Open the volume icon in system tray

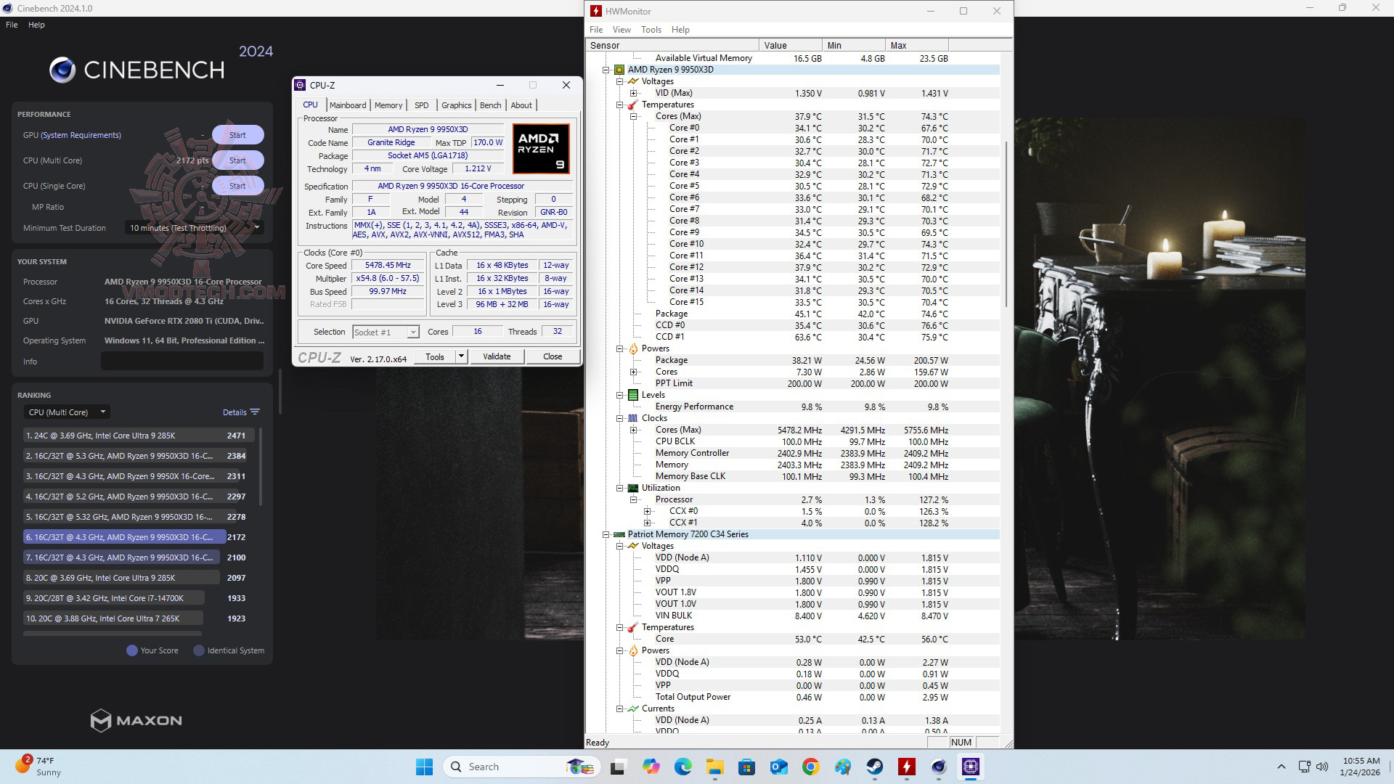pos(1322,767)
